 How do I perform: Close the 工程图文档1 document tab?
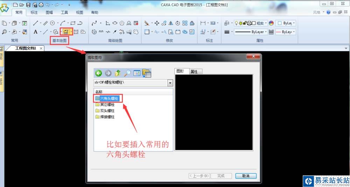coord(41,48)
